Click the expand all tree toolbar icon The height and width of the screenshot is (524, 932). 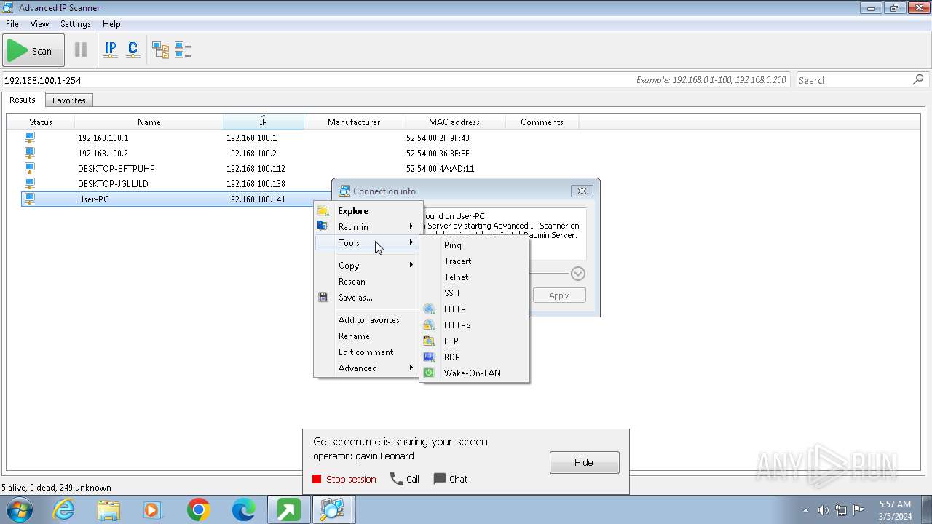coord(160,50)
